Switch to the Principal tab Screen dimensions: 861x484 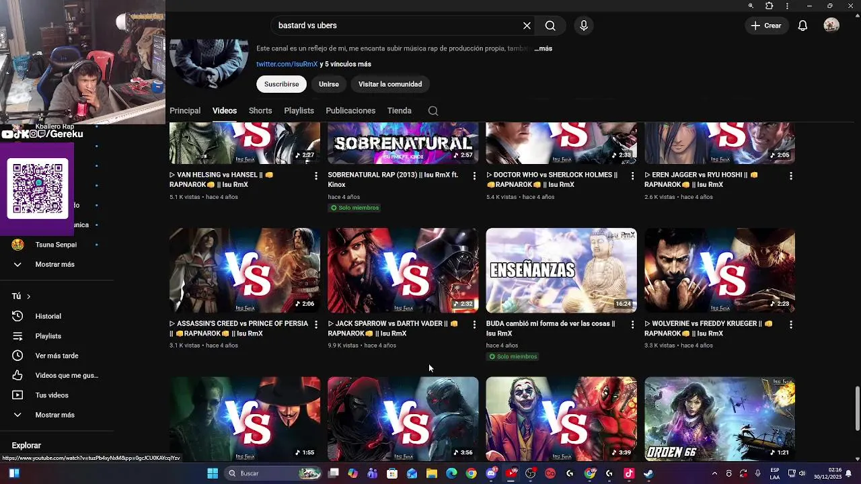[x=185, y=110]
